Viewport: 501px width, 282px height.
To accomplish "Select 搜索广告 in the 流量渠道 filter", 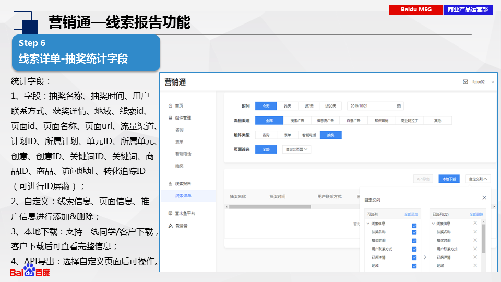I will coord(297,121).
